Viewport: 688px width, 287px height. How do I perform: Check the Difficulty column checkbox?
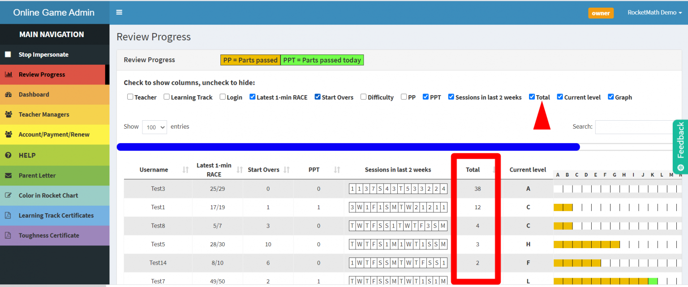coord(363,97)
